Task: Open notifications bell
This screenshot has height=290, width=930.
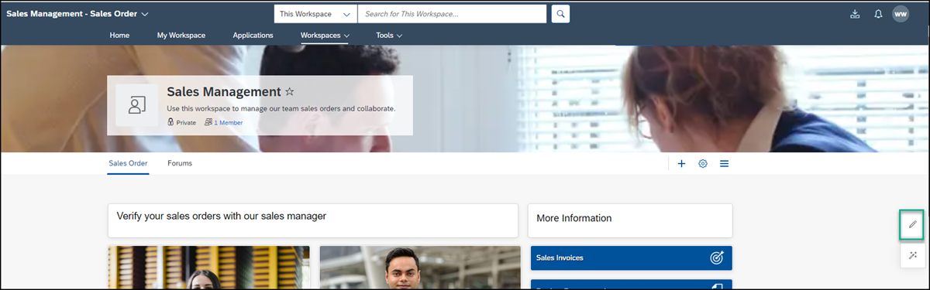Action: pyautogui.click(x=878, y=14)
